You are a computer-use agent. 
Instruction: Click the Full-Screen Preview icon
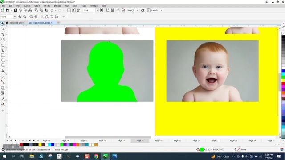[102, 10]
